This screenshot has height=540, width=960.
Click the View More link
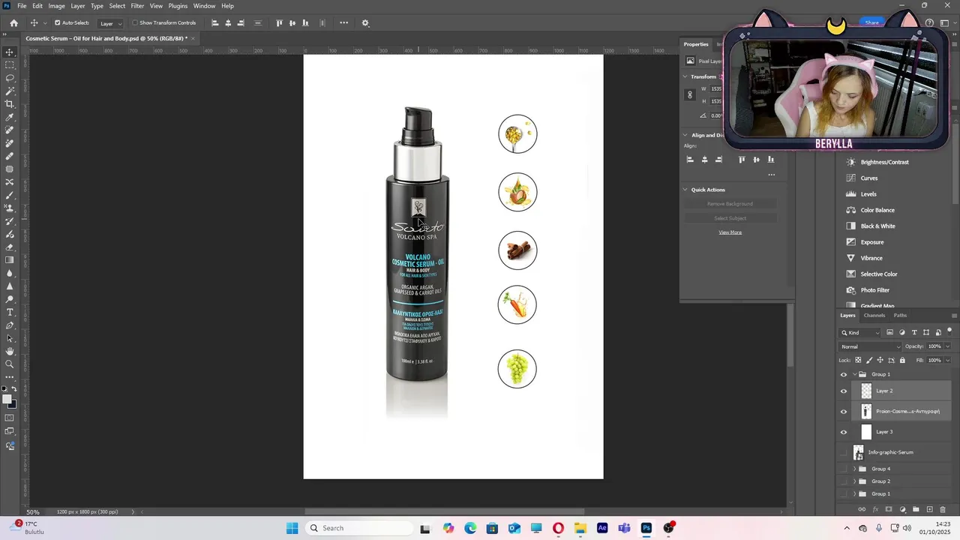(x=730, y=232)
